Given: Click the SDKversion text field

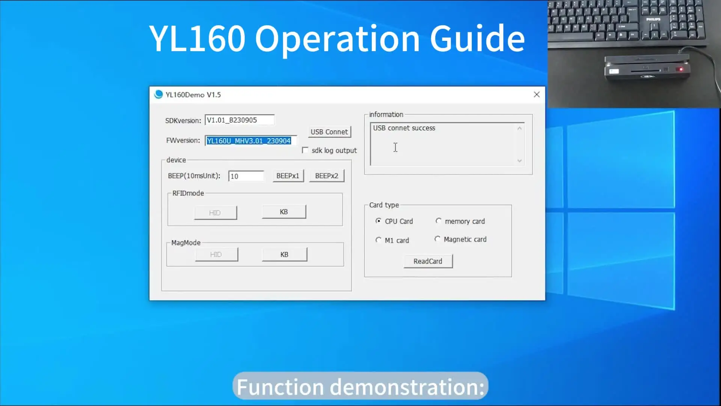Looking at the screenshot, I should pyautogui.click(x=239, y=120).
